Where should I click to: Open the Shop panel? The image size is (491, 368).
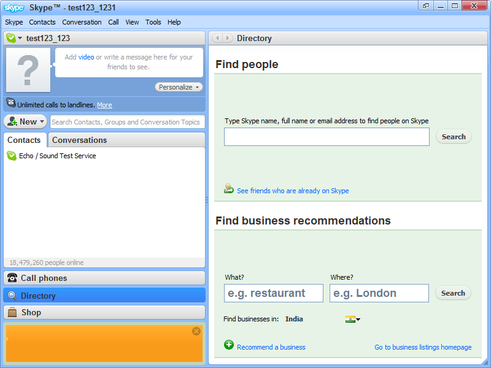[x=104, y=312]
